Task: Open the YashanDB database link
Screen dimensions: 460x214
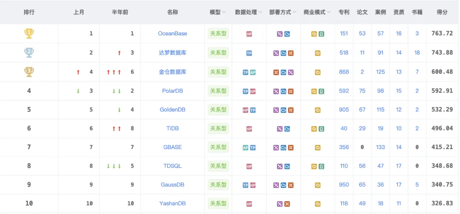Action: (172, 203)
